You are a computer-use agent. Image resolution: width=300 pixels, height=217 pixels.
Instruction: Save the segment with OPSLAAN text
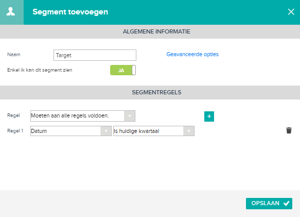265,203
